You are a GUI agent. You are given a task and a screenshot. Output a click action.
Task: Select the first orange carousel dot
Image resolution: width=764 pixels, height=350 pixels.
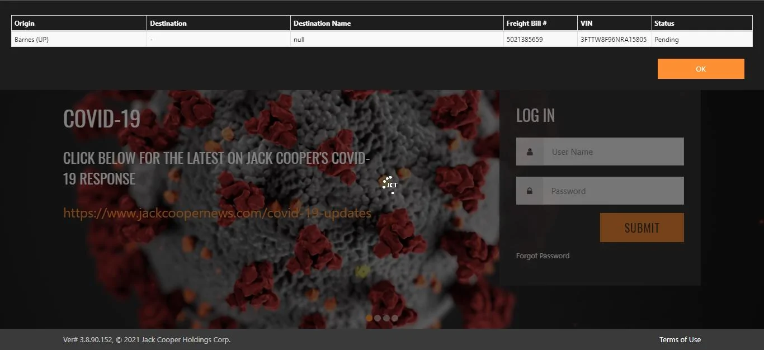(x=369, y=318)
